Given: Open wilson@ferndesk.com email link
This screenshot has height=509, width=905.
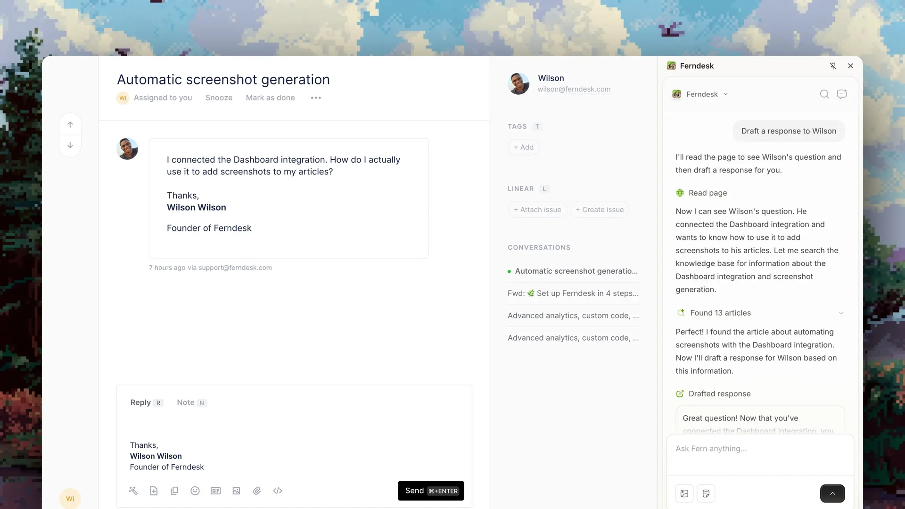Looking at the screenshot, I should 574,89.
